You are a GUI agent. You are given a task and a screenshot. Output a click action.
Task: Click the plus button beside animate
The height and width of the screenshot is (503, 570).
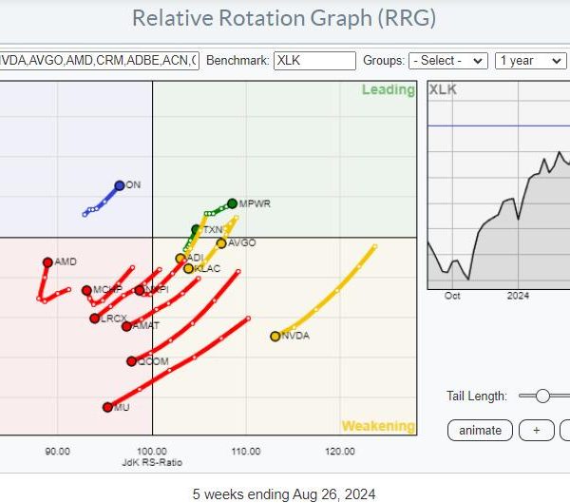click(536, 430)
